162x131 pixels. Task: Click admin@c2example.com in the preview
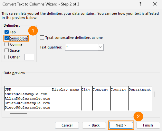click(26, 94)
